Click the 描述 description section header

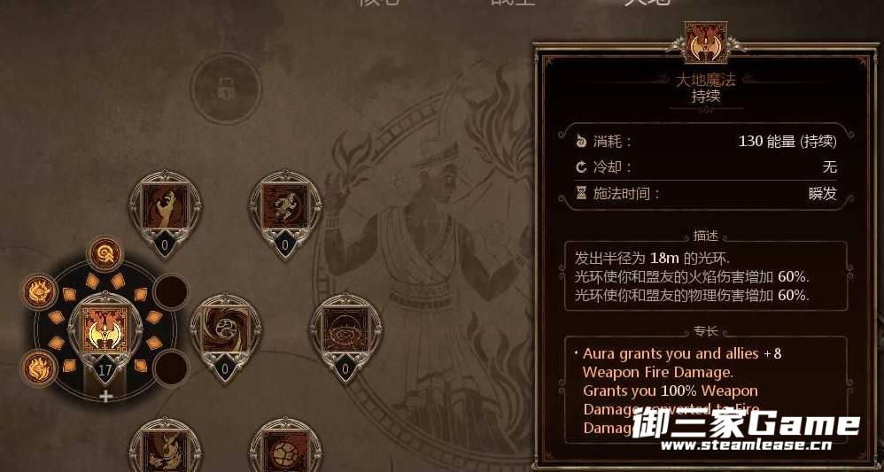point(706,236)
